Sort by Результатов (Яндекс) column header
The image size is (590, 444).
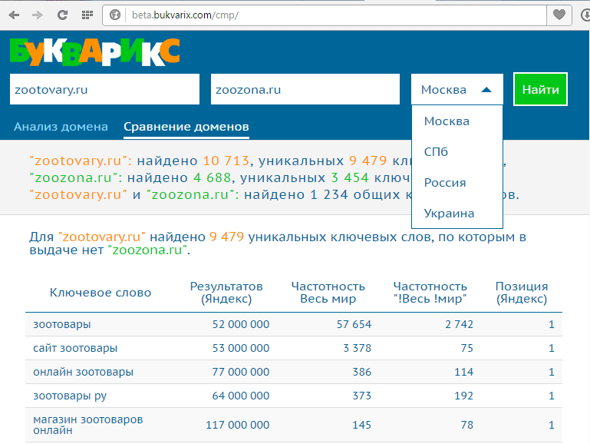click(x=226, y=293)
